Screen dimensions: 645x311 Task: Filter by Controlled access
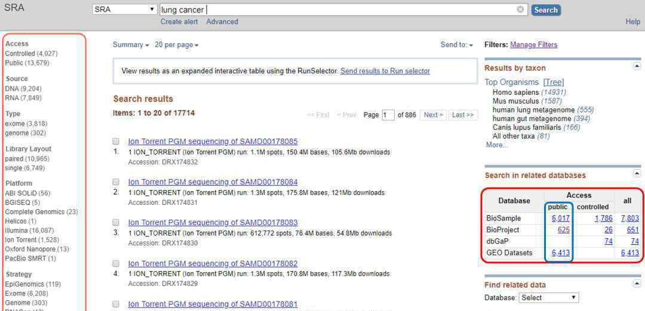pos(31,54)
